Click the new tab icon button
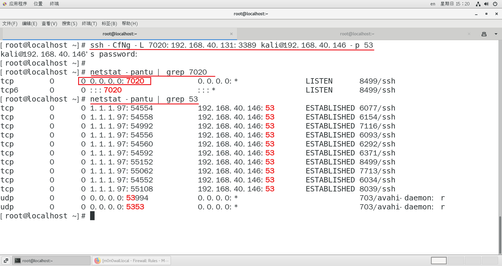 (x=484, y=34)
